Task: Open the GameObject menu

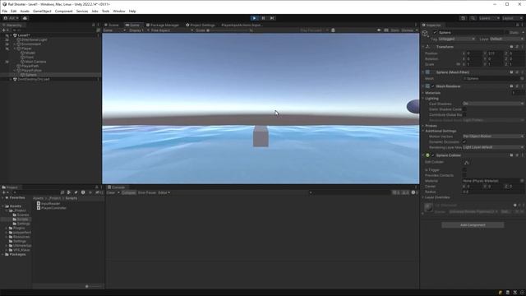Action: 42,11
